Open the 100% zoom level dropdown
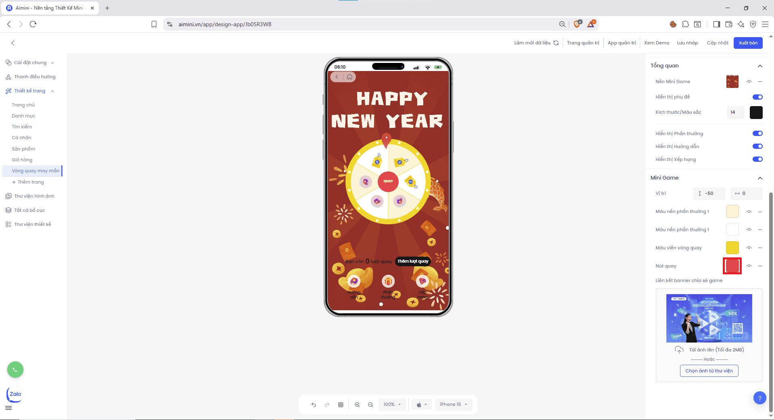Viewport: 774px width, 420px height. pyautogui.click(x=392, y=404)
